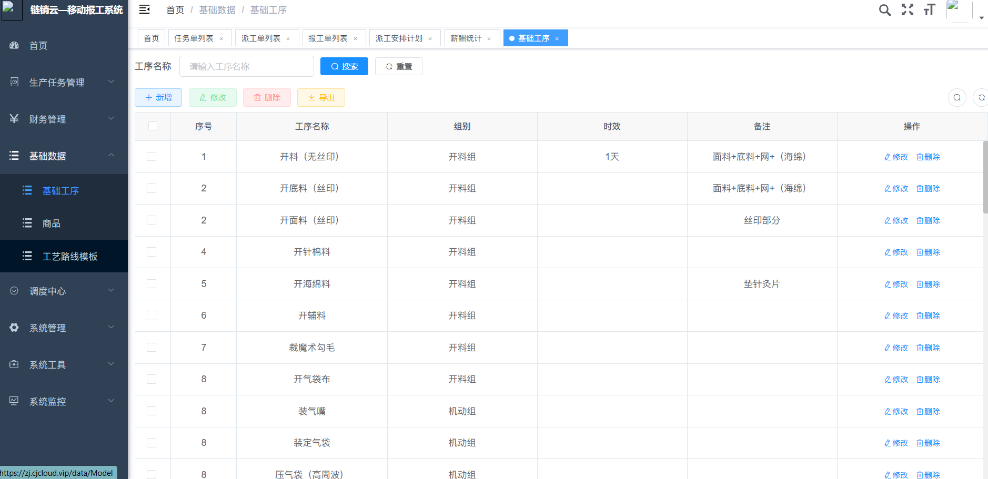Toggle search bar with round magnifier icon
This screenshot has width=988, height=479.
pyautogui.click(x=957, y=97)
